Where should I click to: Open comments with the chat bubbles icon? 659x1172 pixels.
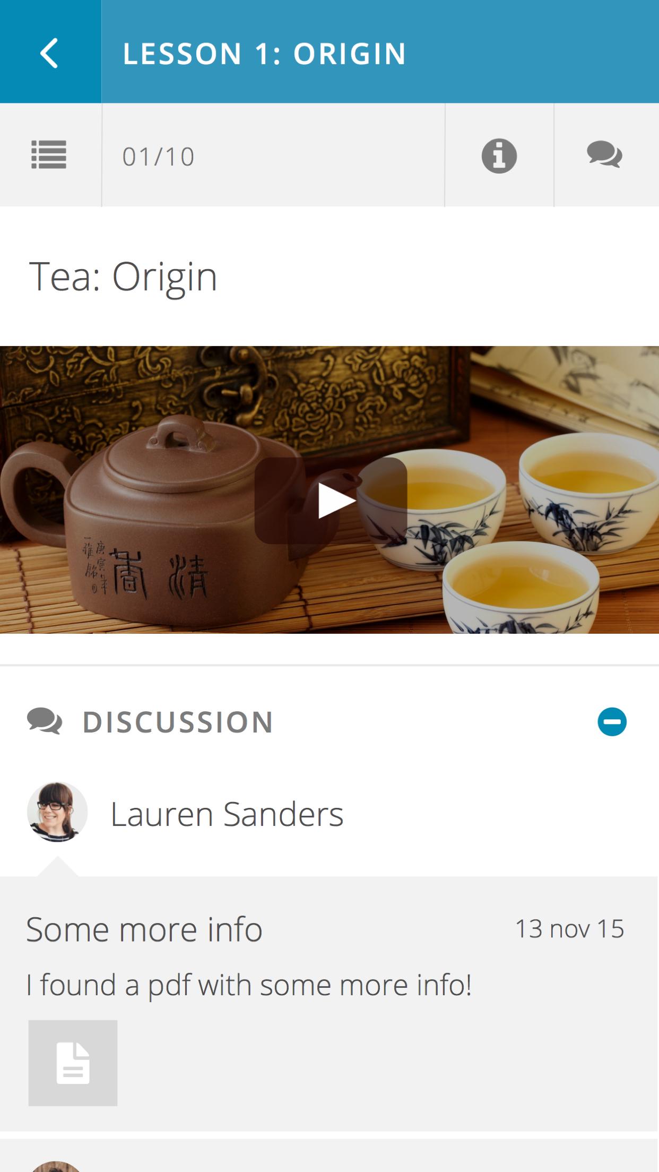click(605, 155)
